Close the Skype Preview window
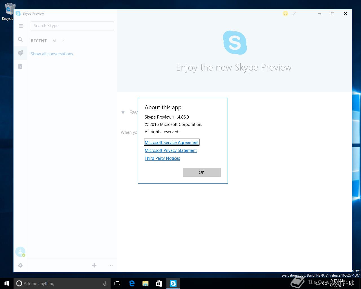 pyautogui.click(x=345, y=14)
